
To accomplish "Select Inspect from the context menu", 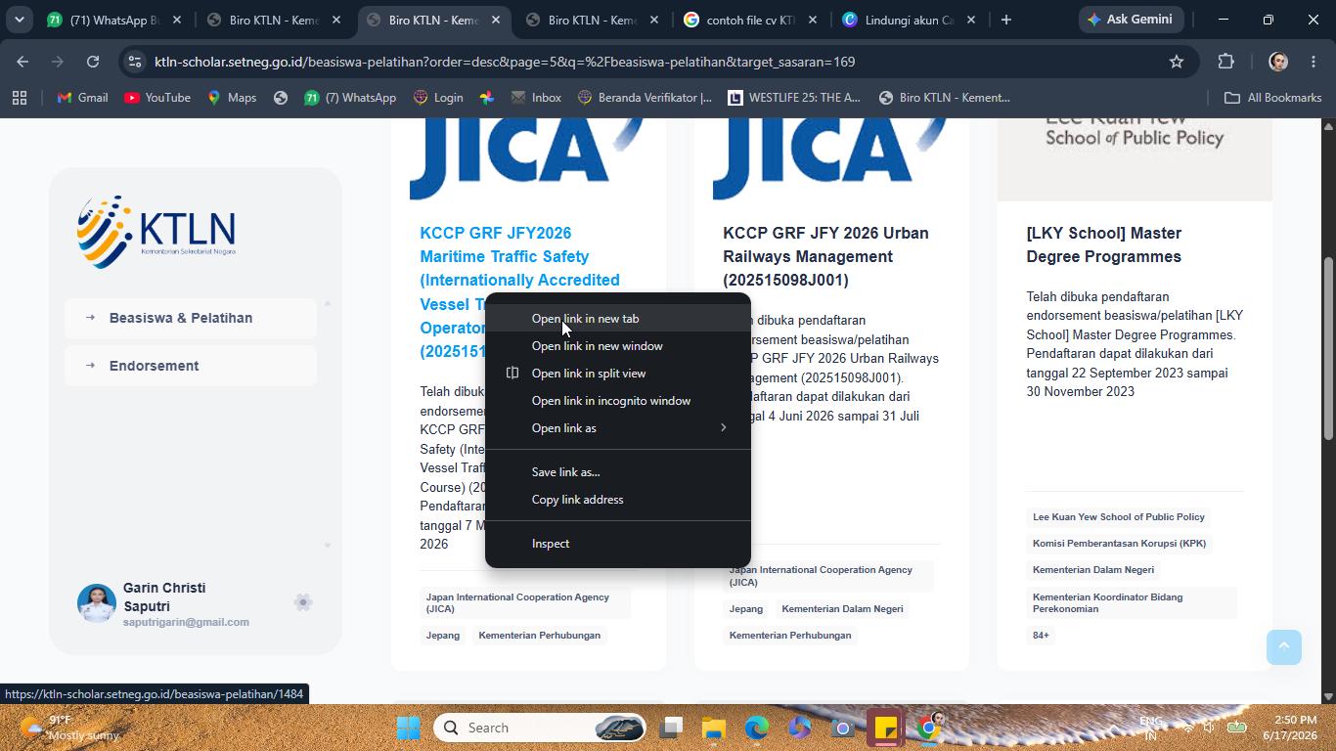I will pos(618,544).
